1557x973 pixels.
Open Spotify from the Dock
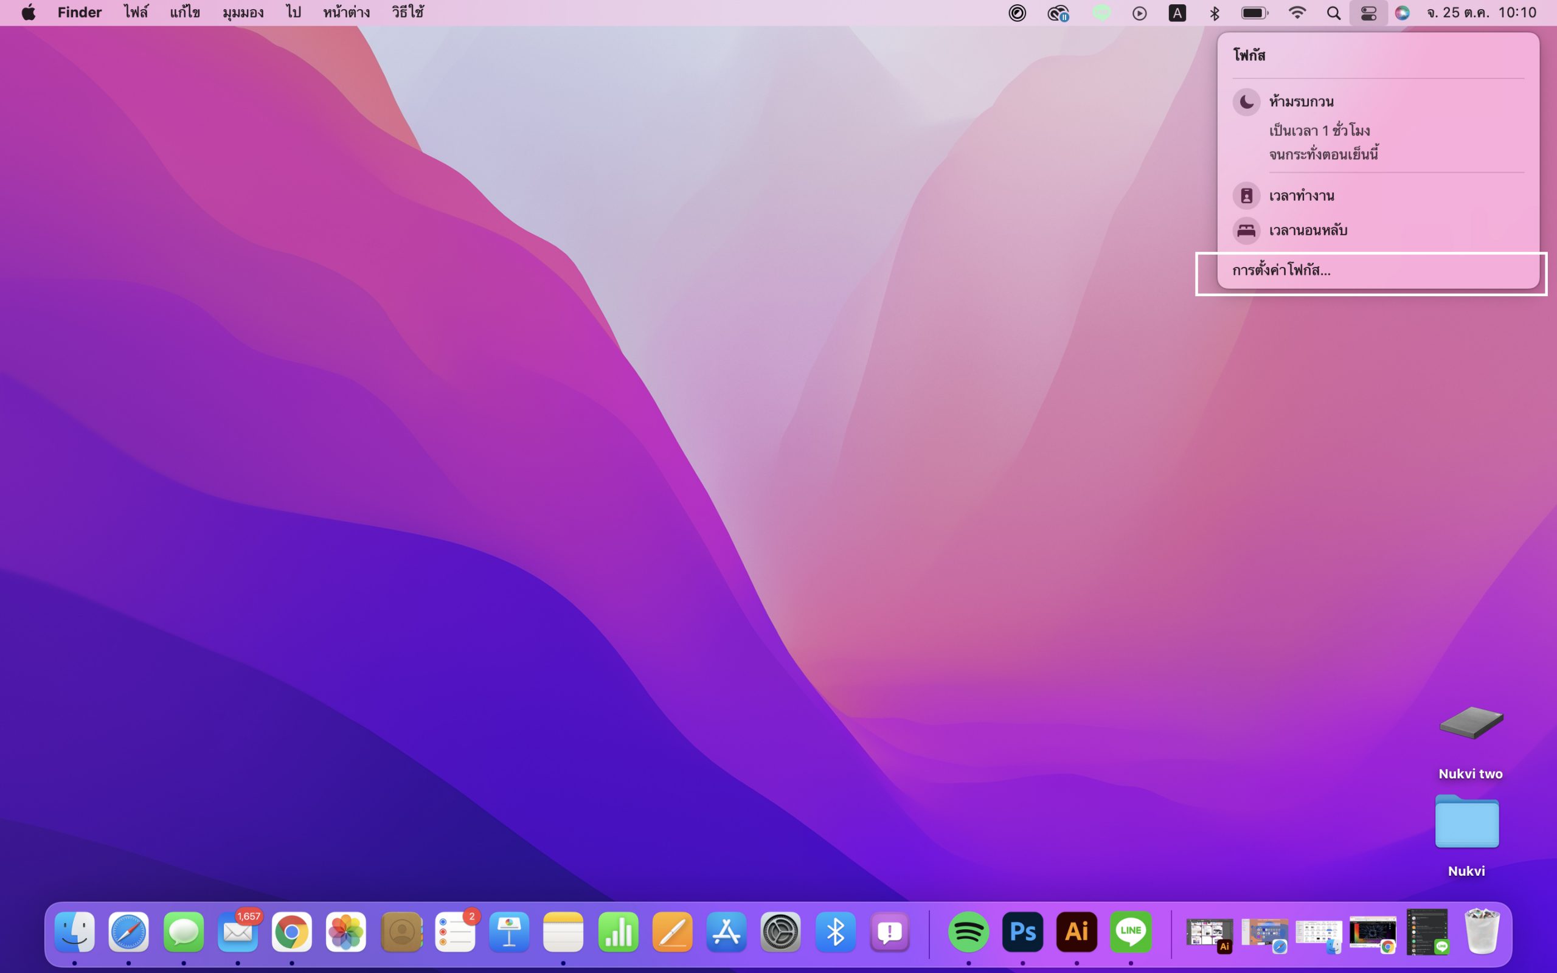click(x=968, y=931)
